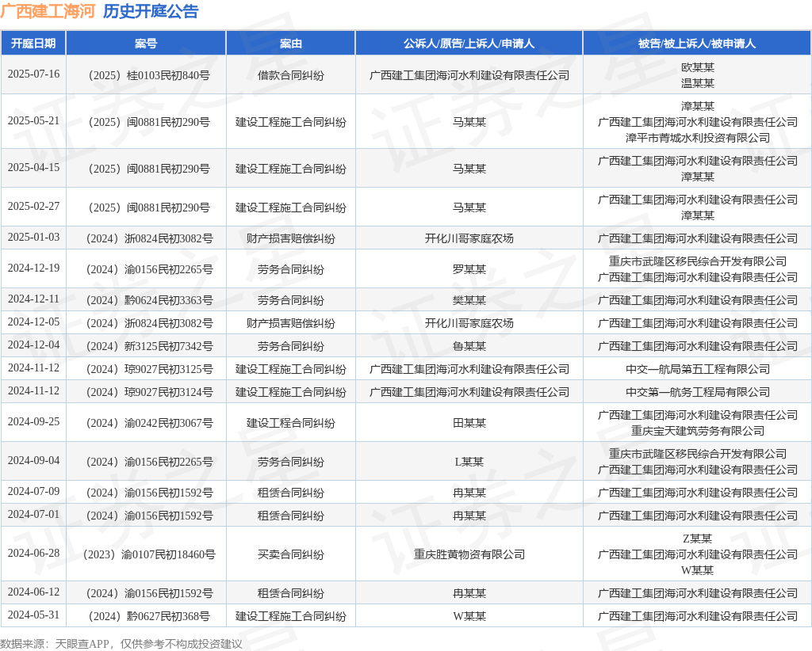Select the date cell 2024-12-19

[x=33, y=268]
